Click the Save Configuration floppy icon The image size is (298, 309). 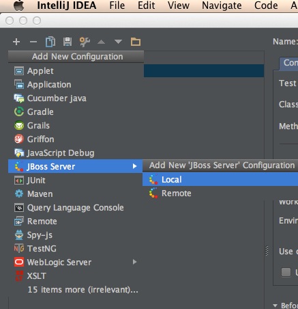tap(68, 42)
